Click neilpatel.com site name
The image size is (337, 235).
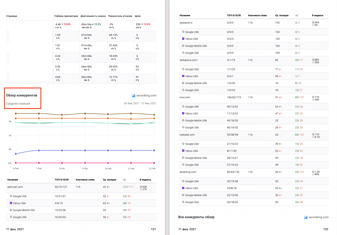187,135
